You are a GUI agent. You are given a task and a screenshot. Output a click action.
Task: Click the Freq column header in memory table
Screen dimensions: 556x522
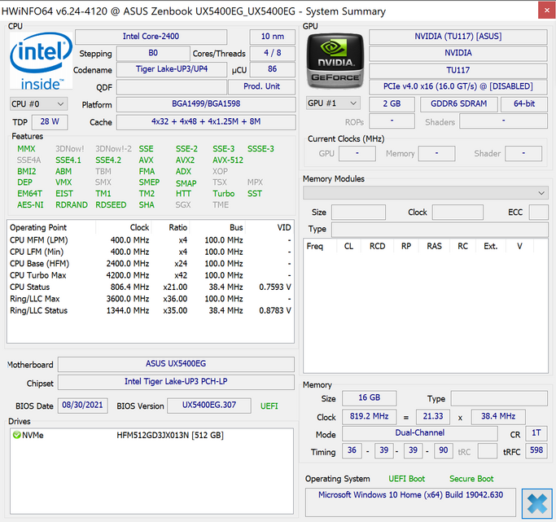tap(320, 246)
